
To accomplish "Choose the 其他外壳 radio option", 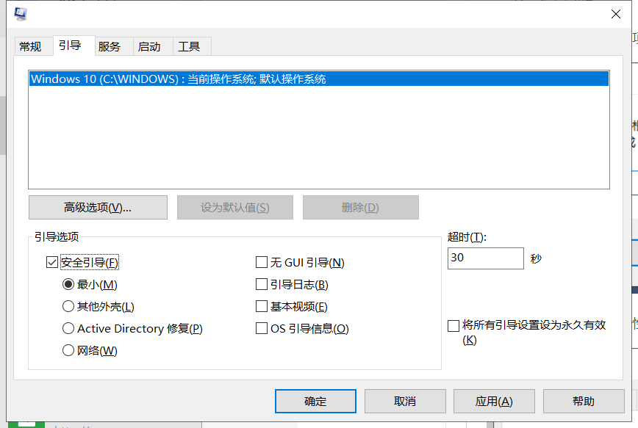I will pyautogui.click(x=68, y=306).
